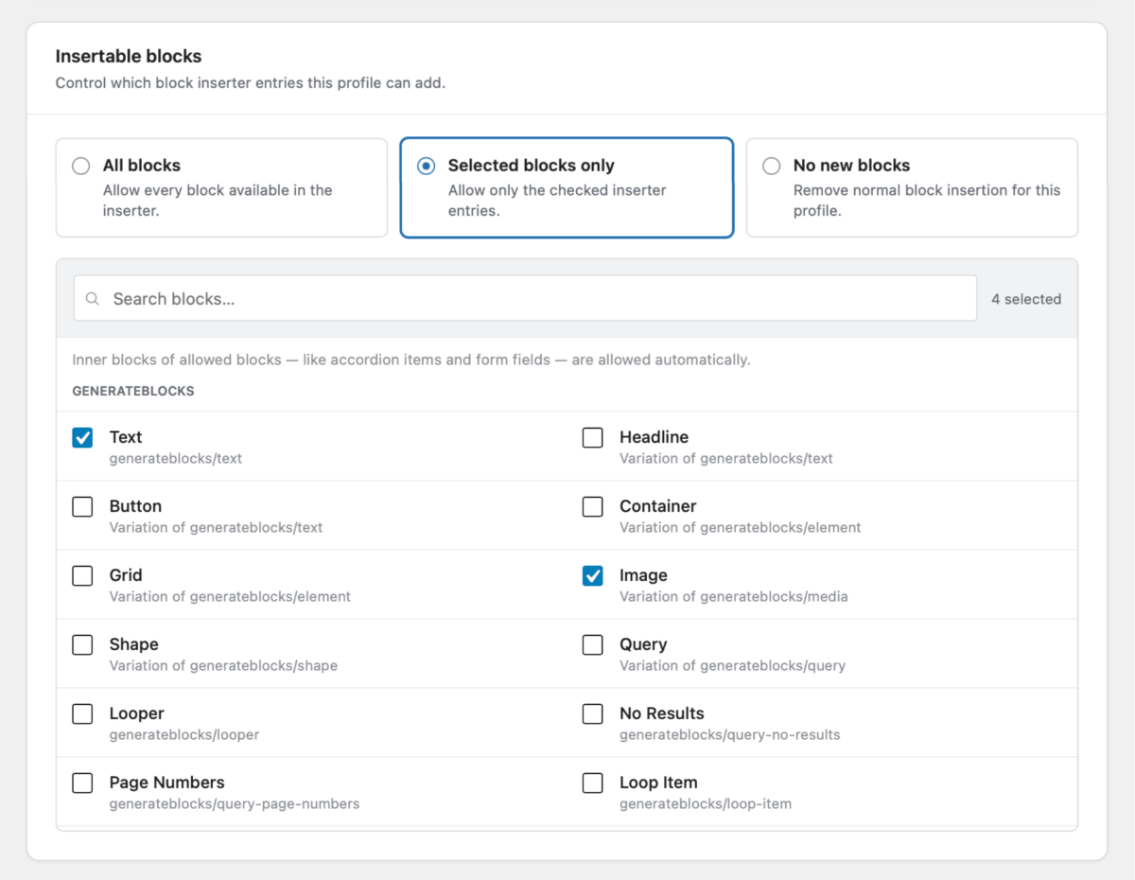
Task: Enable the Grid block checkbox
Action: pyautogui.click(x=82, y=575)
